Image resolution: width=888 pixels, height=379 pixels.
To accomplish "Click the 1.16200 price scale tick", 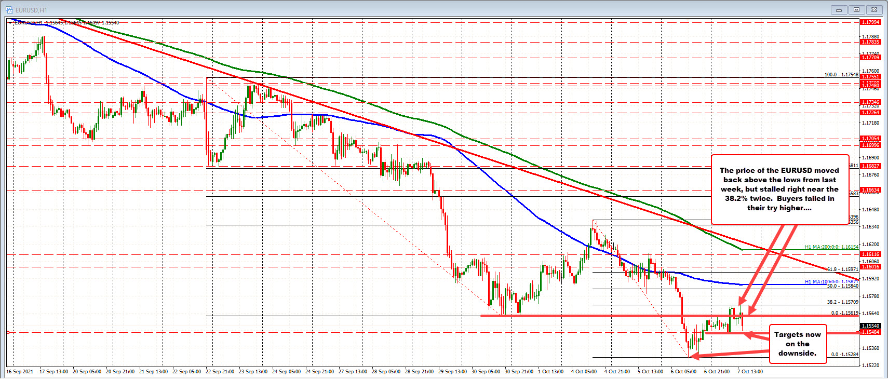I will (871, 244).
